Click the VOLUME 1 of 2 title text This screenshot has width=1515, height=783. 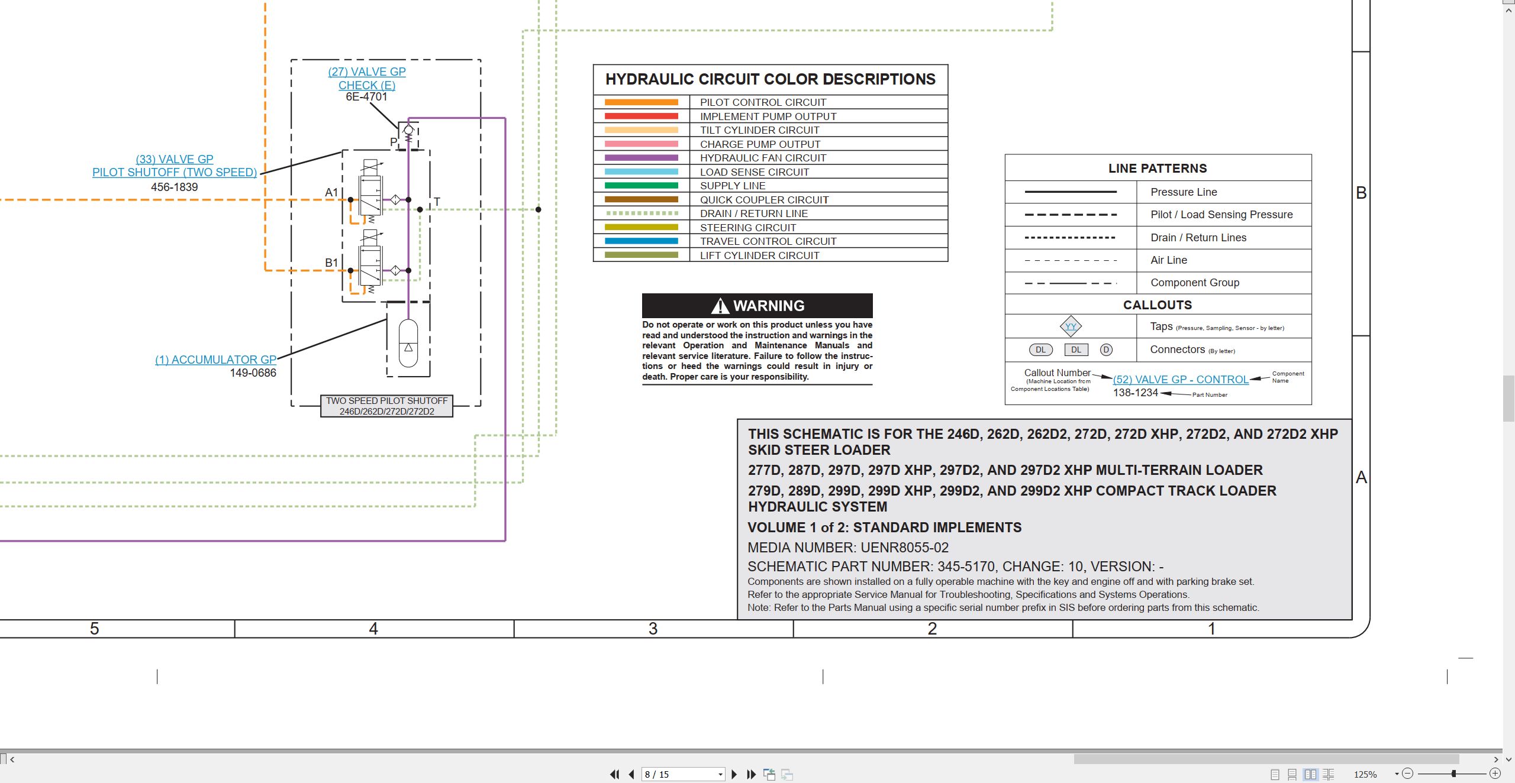coord(885,528)
